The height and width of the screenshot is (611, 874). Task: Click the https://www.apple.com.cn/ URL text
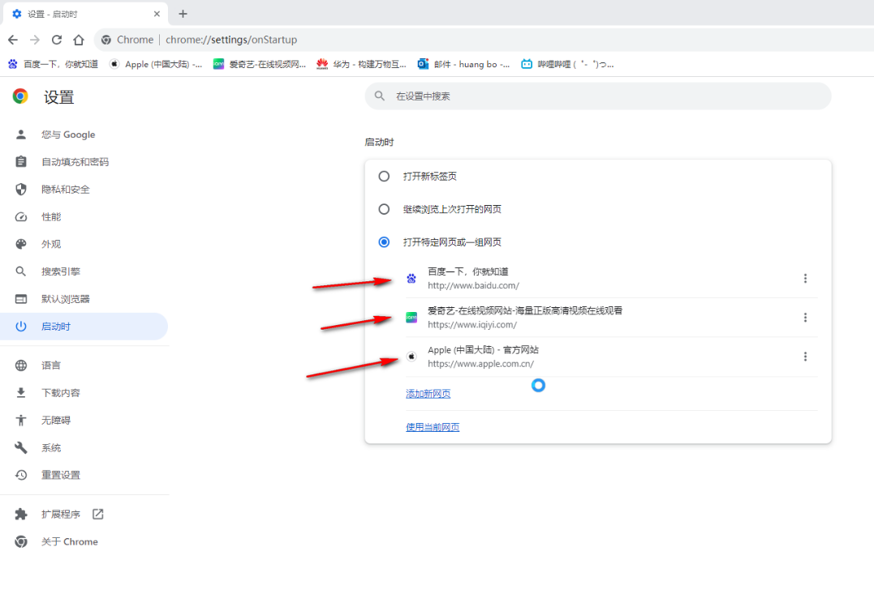[480, 363]
